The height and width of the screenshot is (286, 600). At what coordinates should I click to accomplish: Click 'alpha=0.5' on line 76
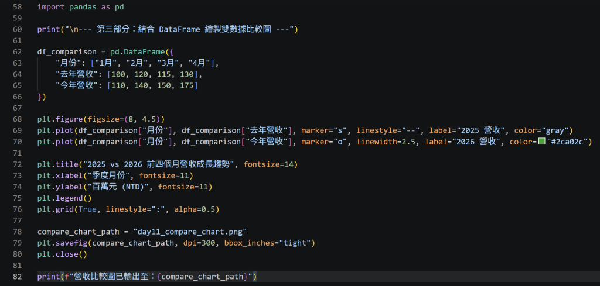195,209
